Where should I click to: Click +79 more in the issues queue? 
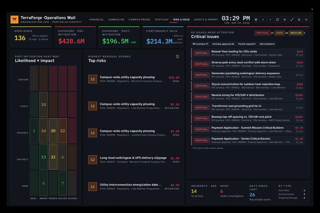pyautogui.click(x=207, y=148)
